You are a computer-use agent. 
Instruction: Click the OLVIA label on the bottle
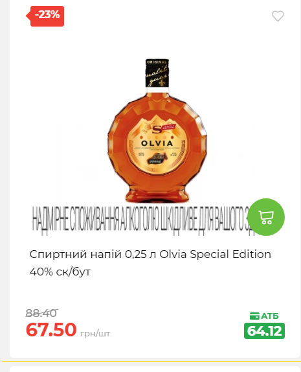(x=157, y=143)
